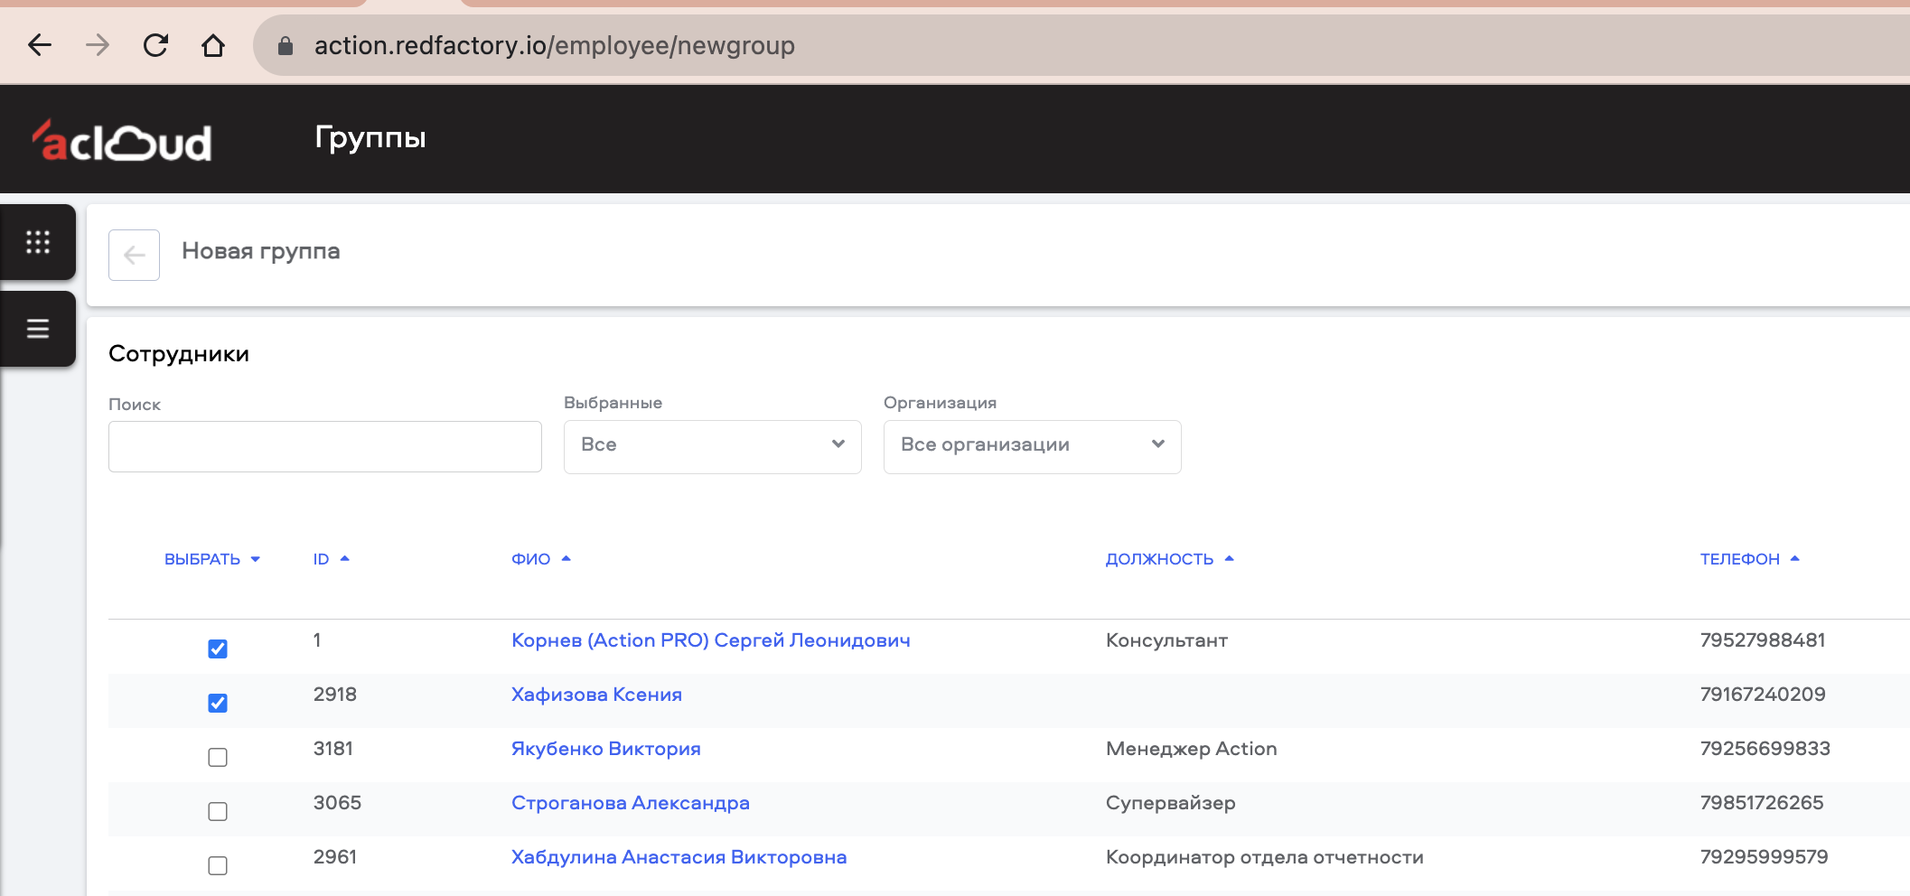
Task: Click the browser forward arrow
Action: (98, 45)
